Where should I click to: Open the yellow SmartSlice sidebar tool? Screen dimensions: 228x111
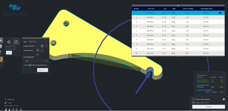coord(1,60)
